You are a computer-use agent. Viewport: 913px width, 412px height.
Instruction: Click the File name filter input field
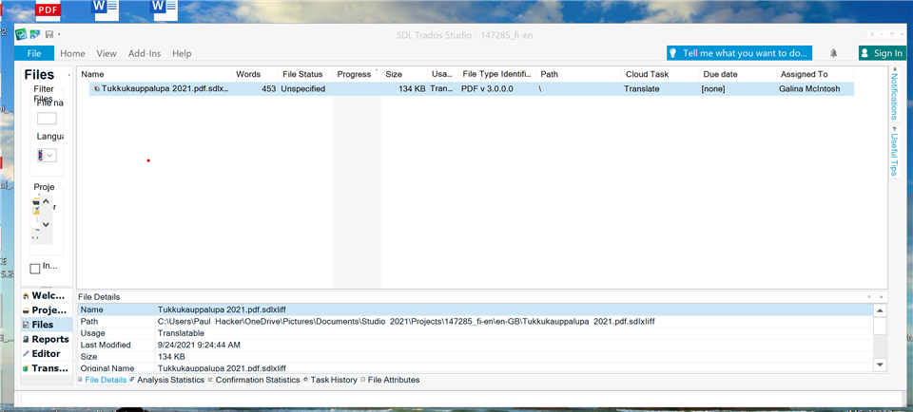[47, 119]
